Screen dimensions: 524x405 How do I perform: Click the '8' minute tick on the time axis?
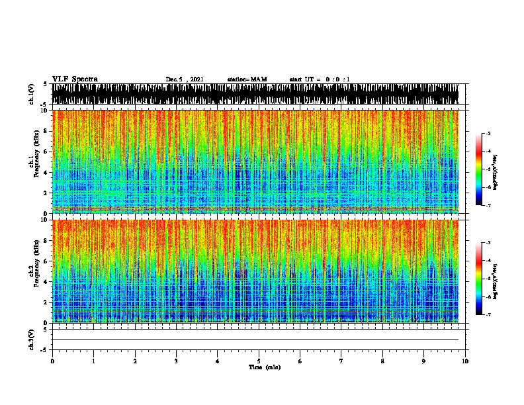[382, 361]
